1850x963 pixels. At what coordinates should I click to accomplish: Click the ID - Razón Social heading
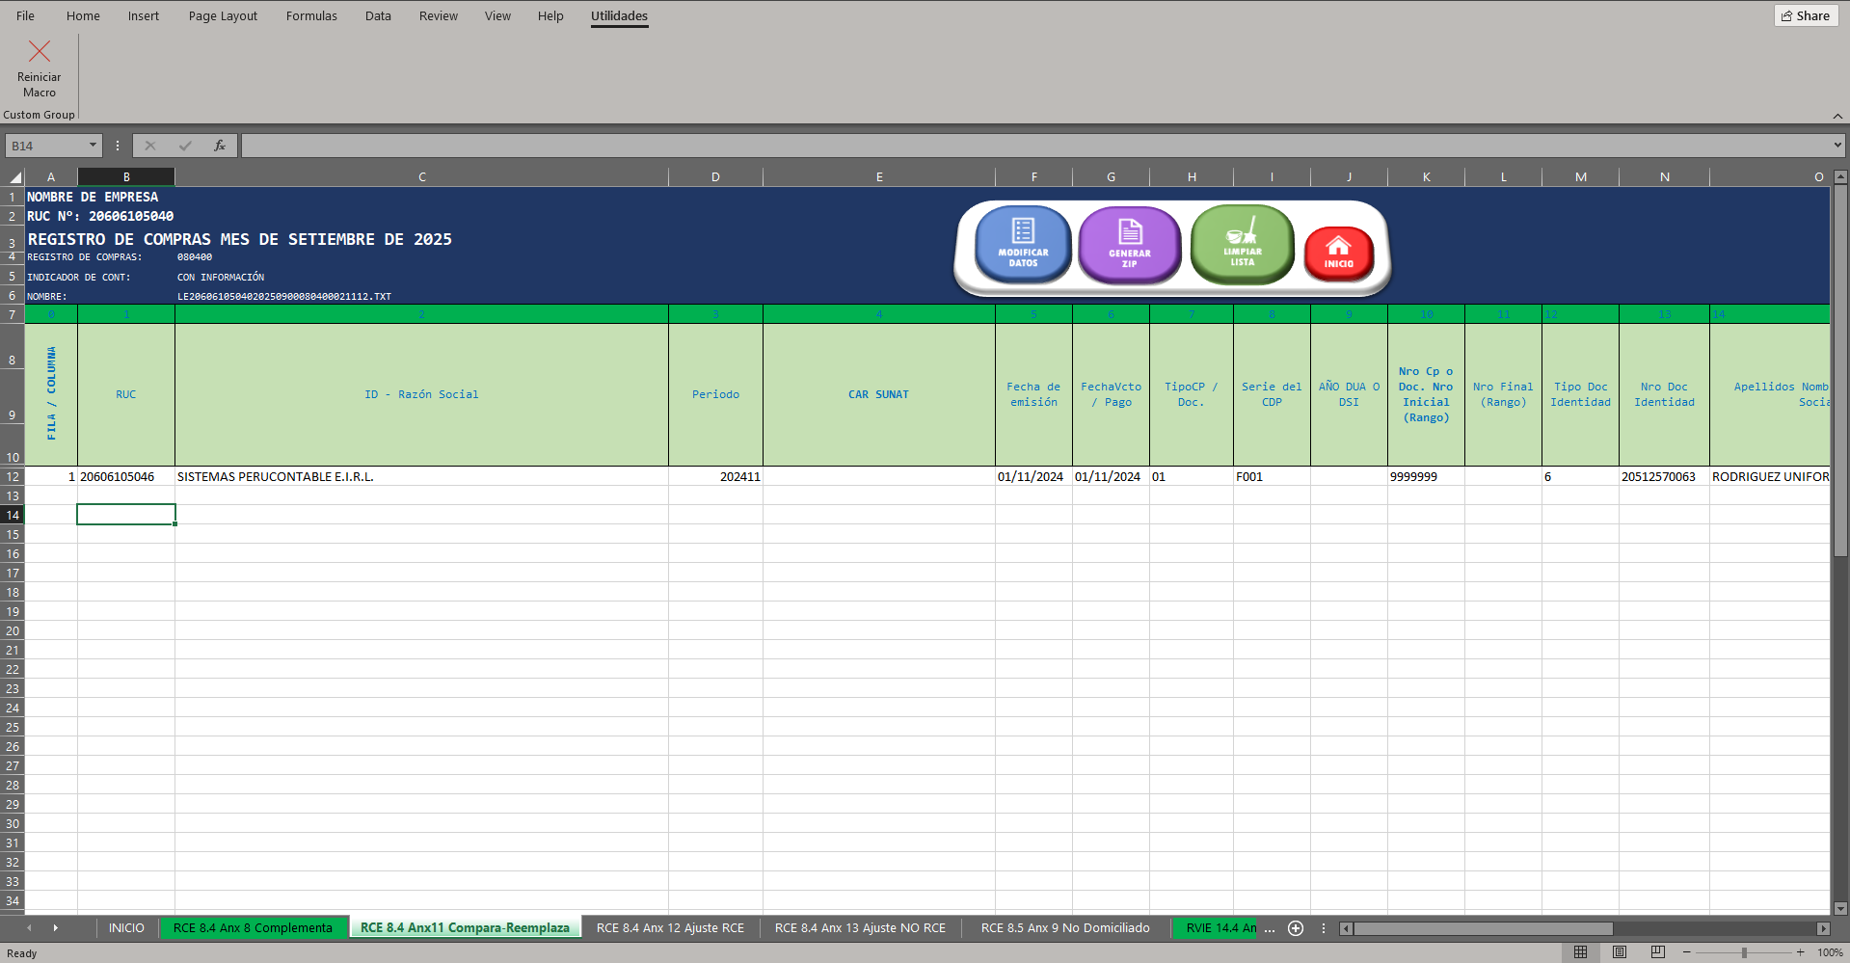pyautogui.click(x=421, y=394)
